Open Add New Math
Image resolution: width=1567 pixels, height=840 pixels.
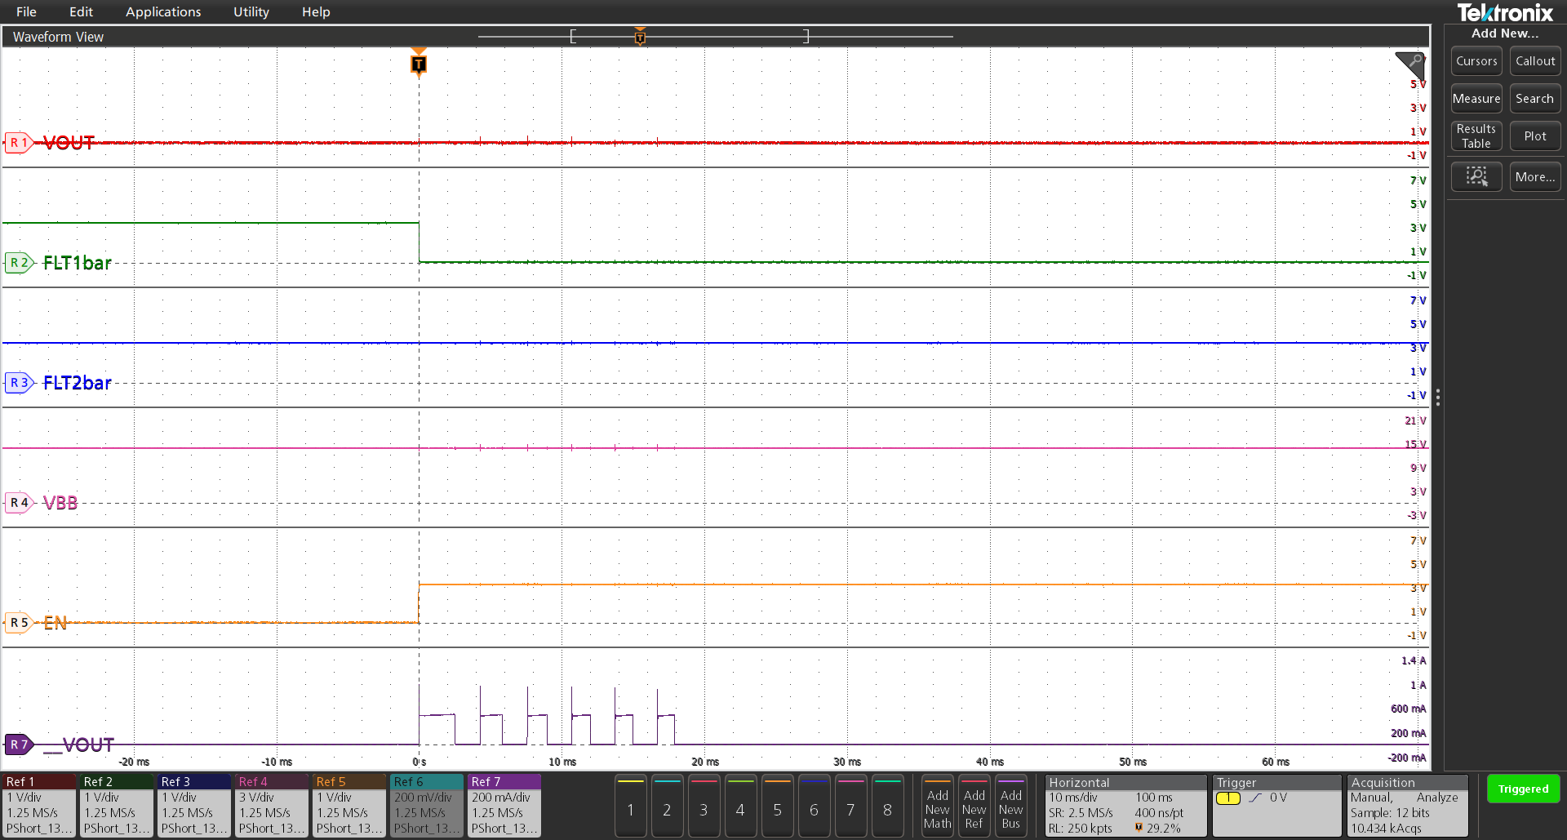point(937,806)
